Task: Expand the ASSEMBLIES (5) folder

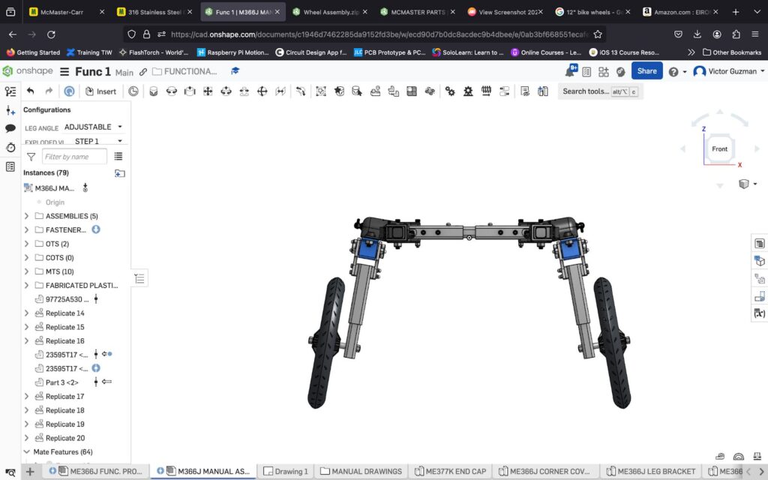Action: (x=27, y=216)
